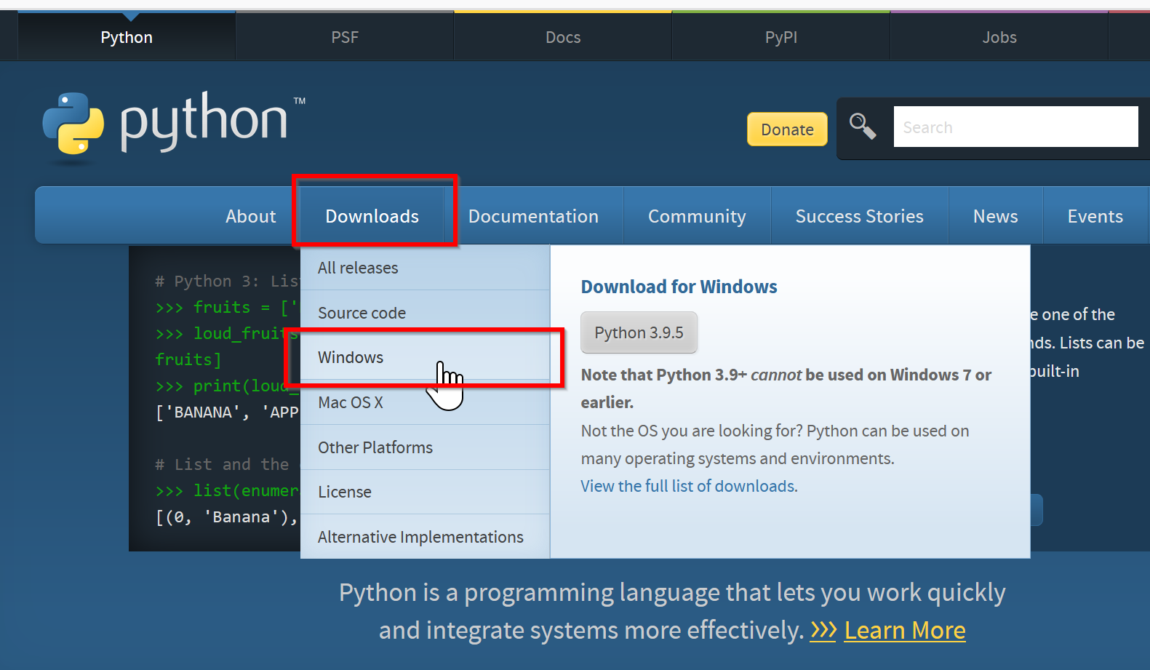
Task: Click the code line ">>> list(enumer"
Action: click(227, 491)
